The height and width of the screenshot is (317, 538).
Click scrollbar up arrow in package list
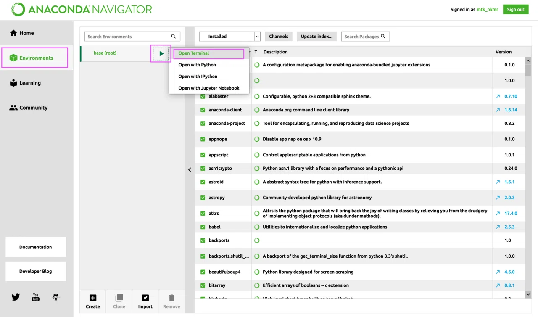[528, 61]
